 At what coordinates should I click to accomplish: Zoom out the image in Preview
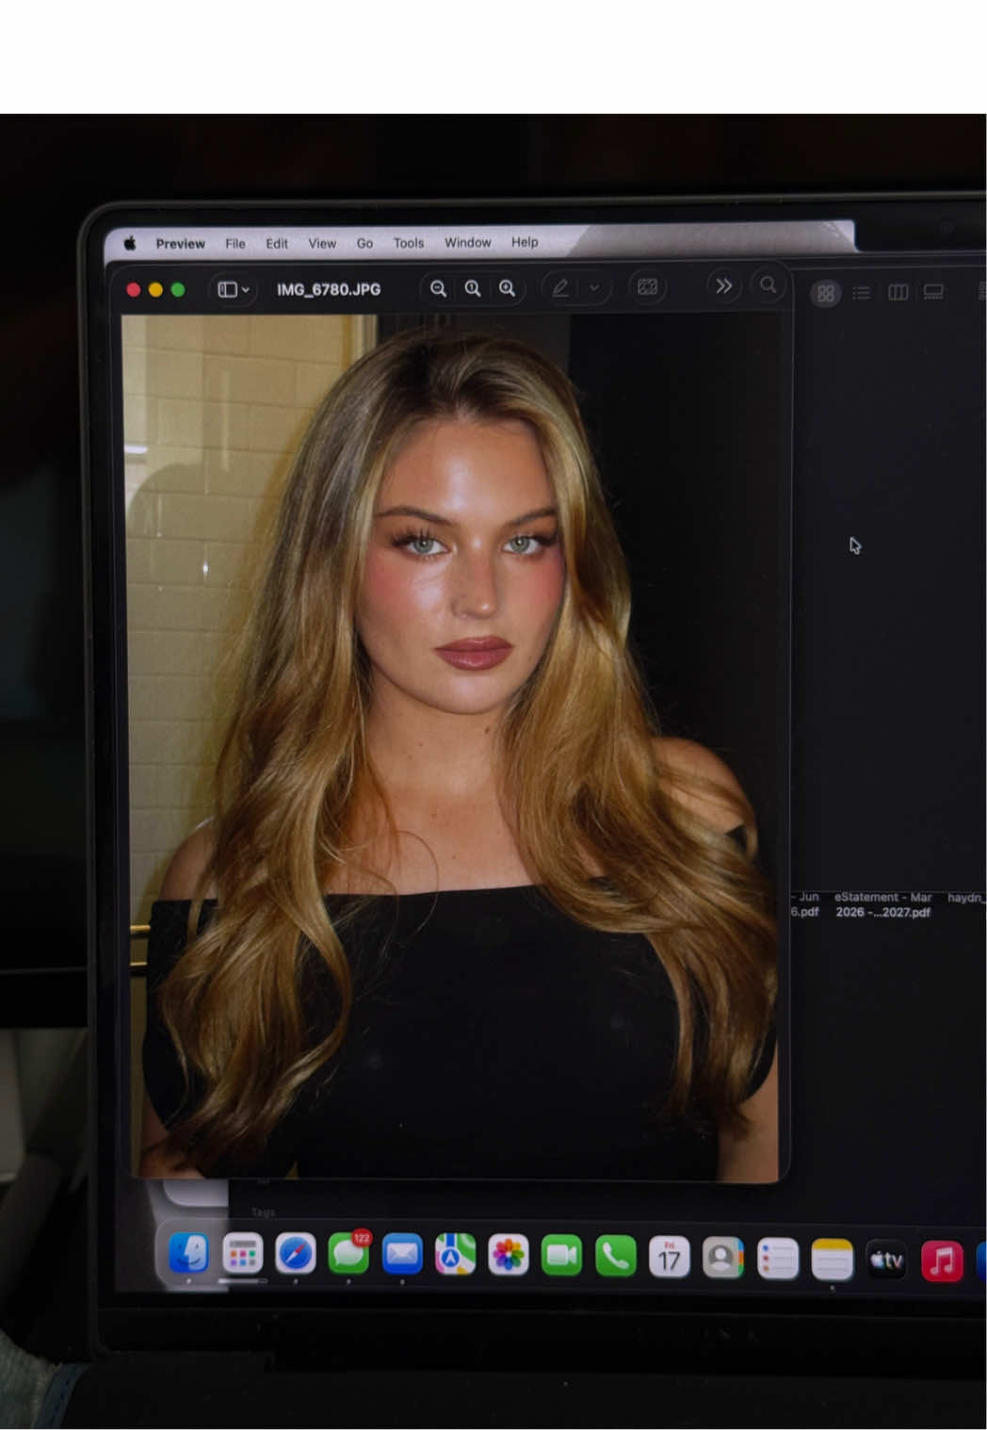438,288
